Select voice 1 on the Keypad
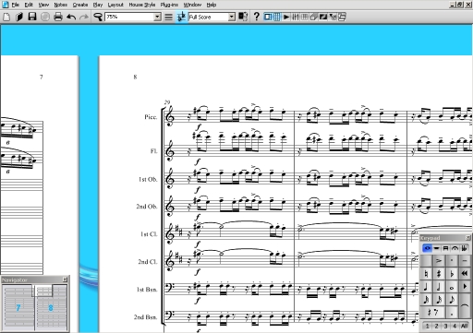This screenshot has width=473, height=333. (x=427, y=326)
